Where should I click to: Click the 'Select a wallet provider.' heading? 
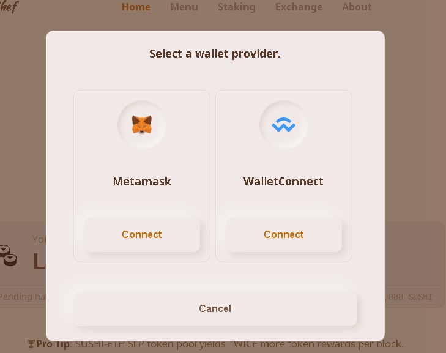(x=215, y=54)
